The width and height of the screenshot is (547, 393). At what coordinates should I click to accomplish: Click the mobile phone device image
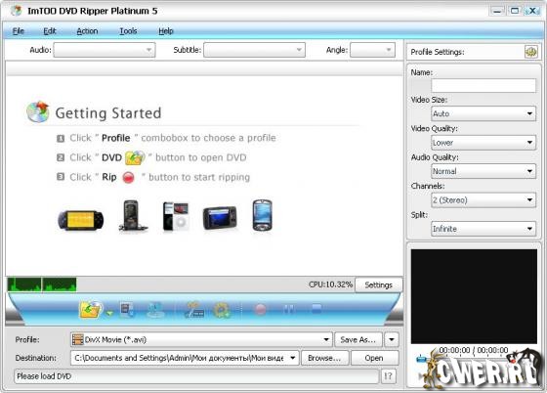pyautogui.click(x=133, y=215)
